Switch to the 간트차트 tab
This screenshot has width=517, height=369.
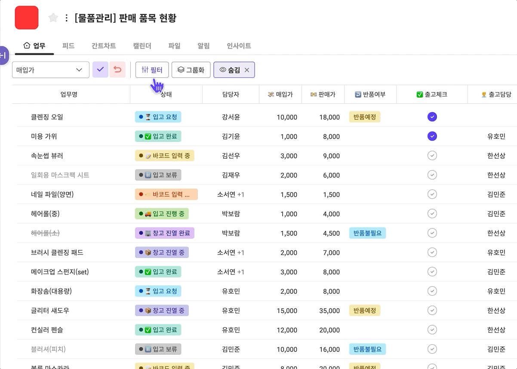click(103, 46)
